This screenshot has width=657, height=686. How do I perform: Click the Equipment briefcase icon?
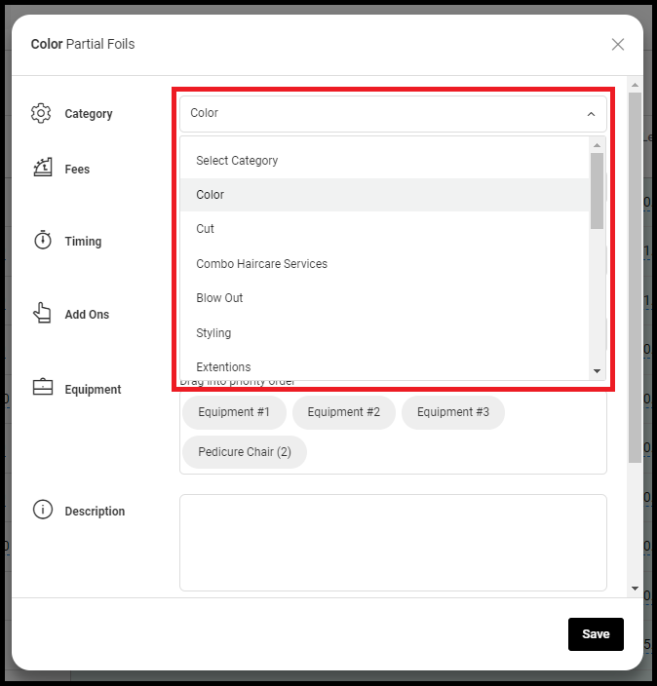[43, 387]
